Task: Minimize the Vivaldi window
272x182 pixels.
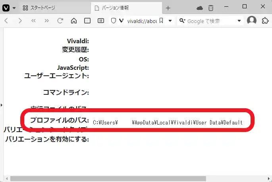Action: tap(226, 7)
